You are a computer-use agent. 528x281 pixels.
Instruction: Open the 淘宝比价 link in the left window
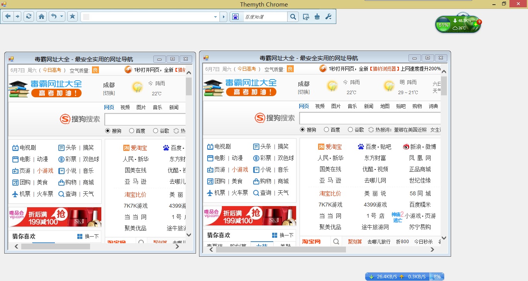click(135, 195)
